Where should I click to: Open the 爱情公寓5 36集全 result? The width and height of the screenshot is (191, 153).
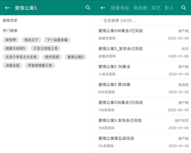(x=143, y=70)
